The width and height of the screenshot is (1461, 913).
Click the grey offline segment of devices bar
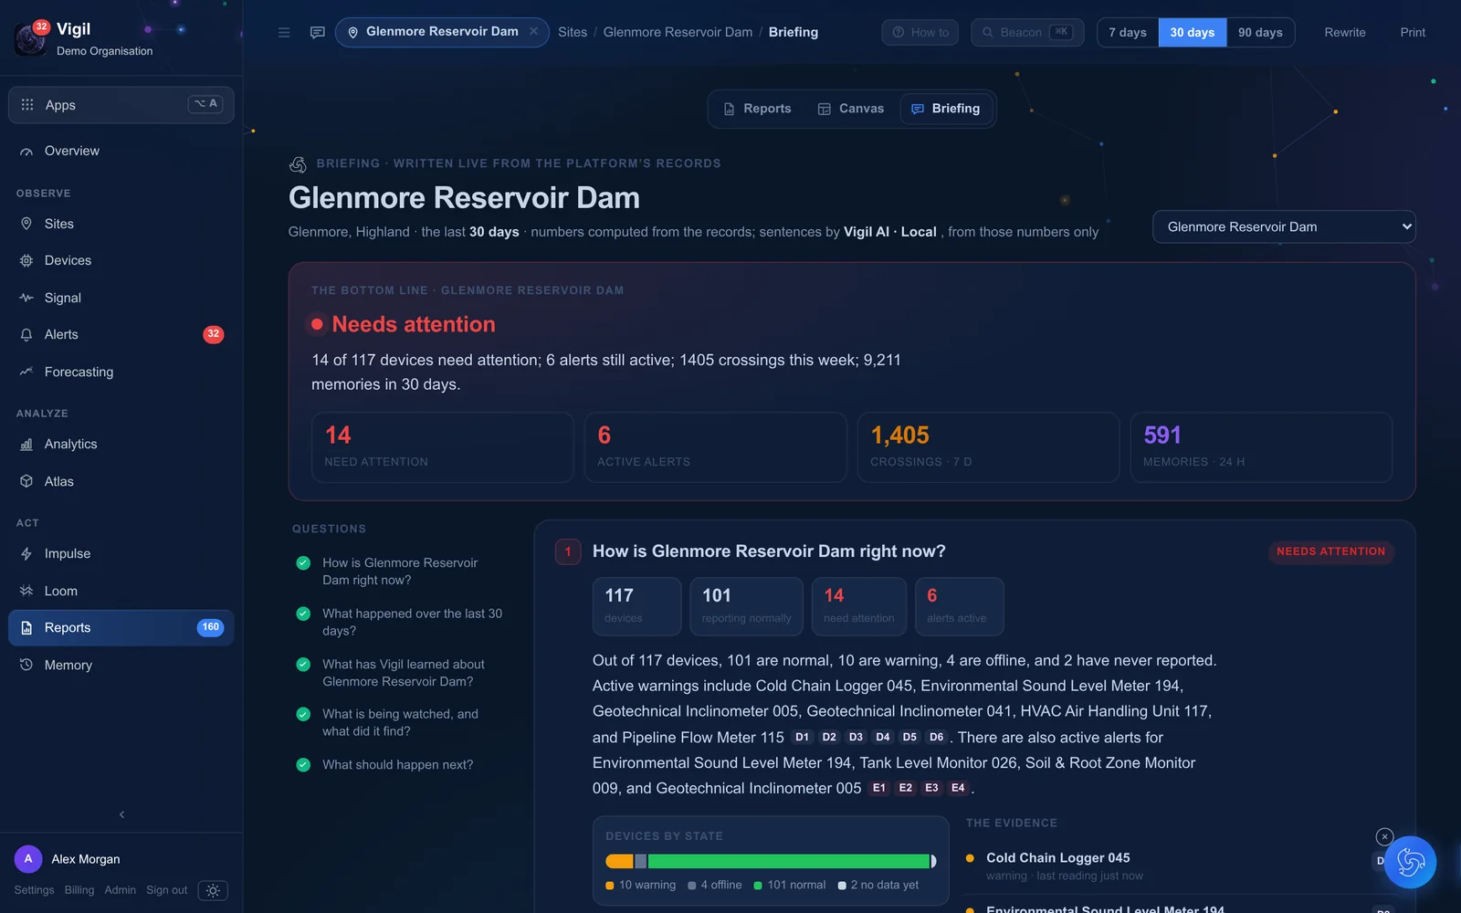[641, 861]
